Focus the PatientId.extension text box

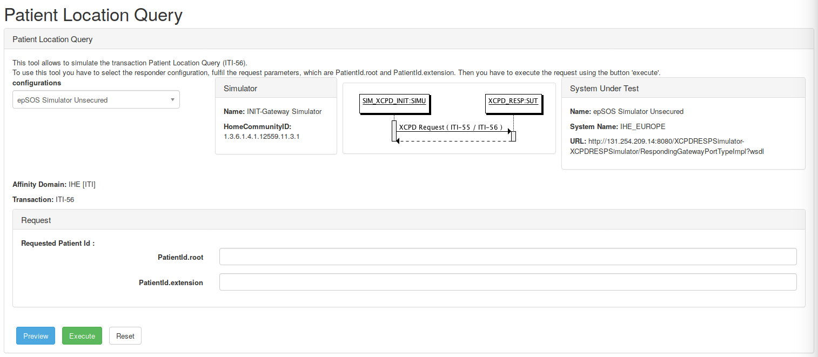click(507, 282)
